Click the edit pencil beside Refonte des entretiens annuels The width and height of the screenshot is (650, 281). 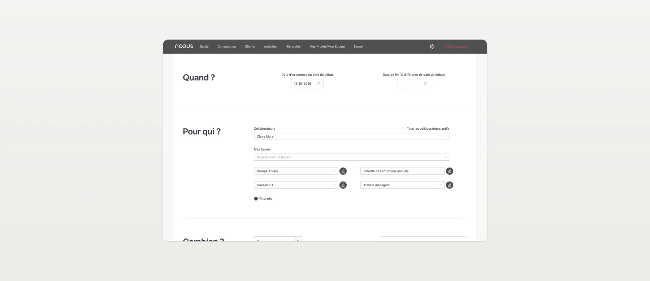pos(450,171)
